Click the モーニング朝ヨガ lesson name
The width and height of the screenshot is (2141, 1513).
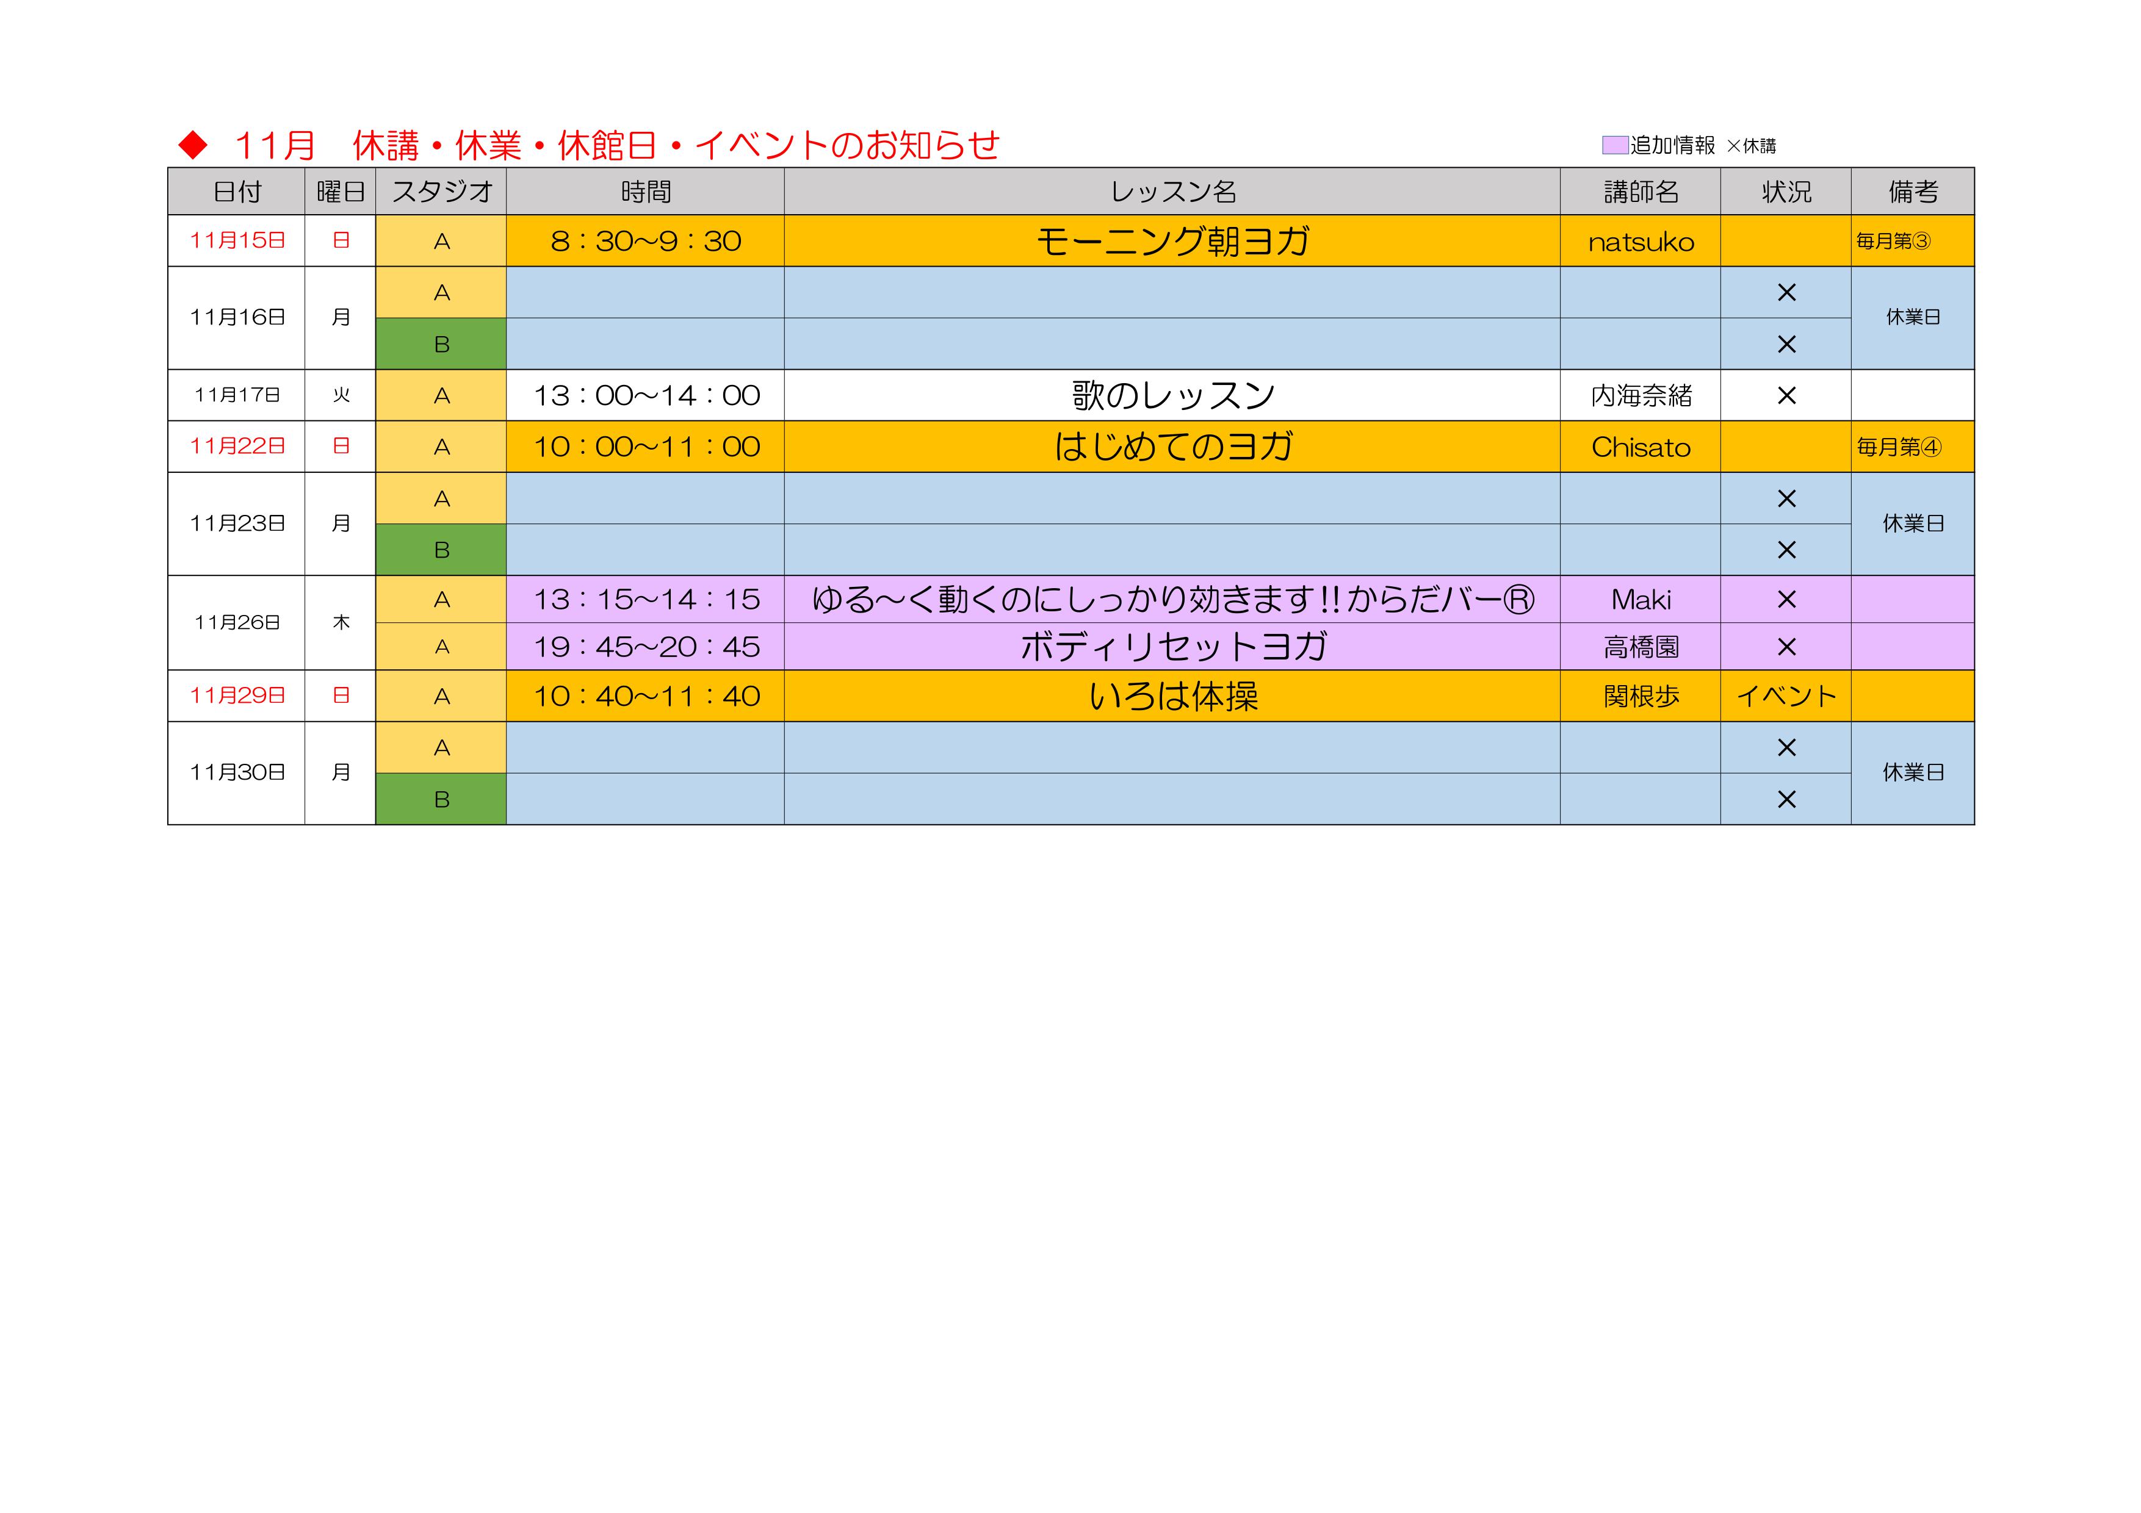pos(1172,242)
